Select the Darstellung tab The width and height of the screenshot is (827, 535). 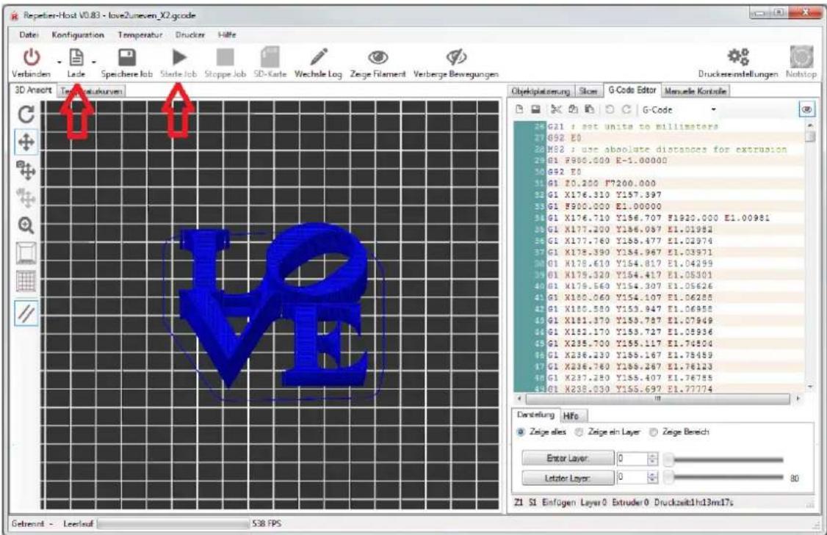pos(535,415)
